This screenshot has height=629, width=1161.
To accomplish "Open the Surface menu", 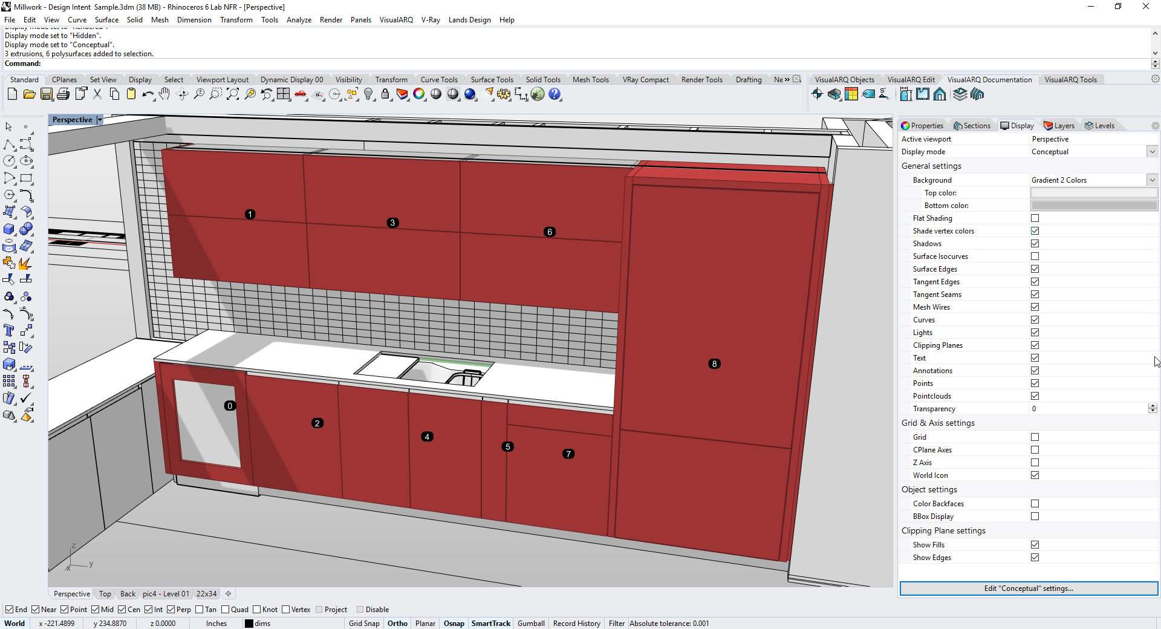I will click(106, 20).
